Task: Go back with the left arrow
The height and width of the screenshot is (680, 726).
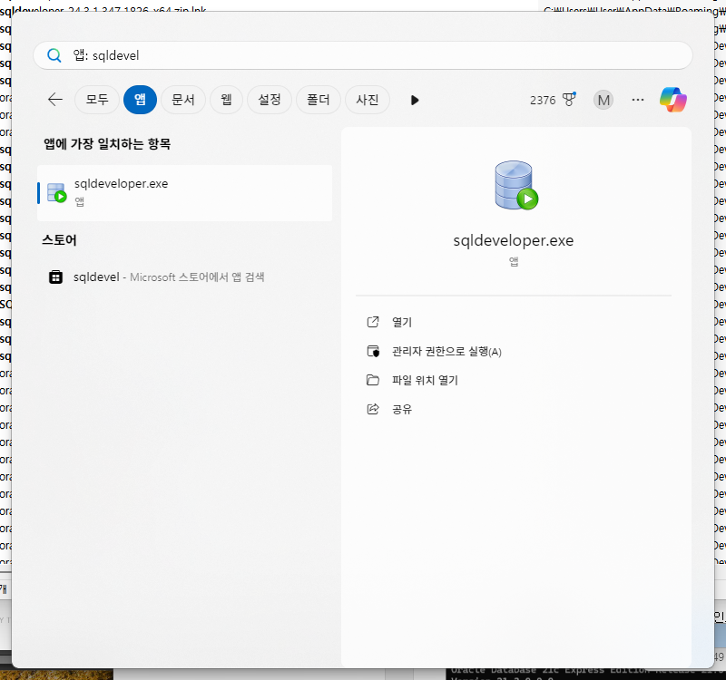Action: coord(55,100)
